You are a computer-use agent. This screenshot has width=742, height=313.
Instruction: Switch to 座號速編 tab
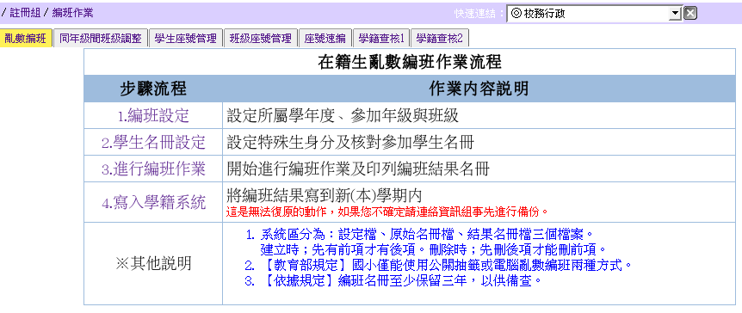tap(325, 39)
